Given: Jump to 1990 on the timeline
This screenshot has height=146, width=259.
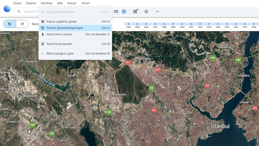Looking at the screenshot, I should (182, 24).
